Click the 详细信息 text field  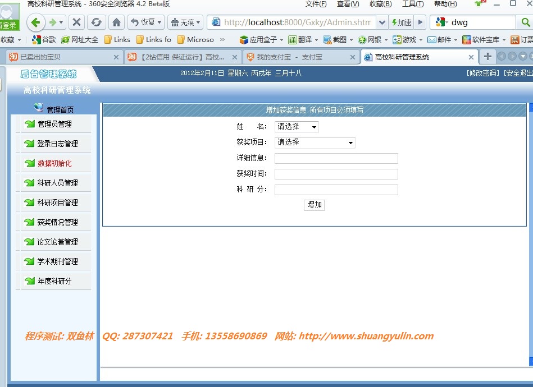point(336,158)
